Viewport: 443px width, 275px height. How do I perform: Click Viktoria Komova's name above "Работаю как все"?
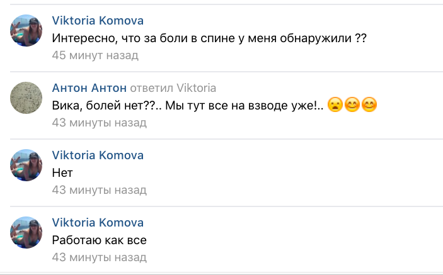97,223
